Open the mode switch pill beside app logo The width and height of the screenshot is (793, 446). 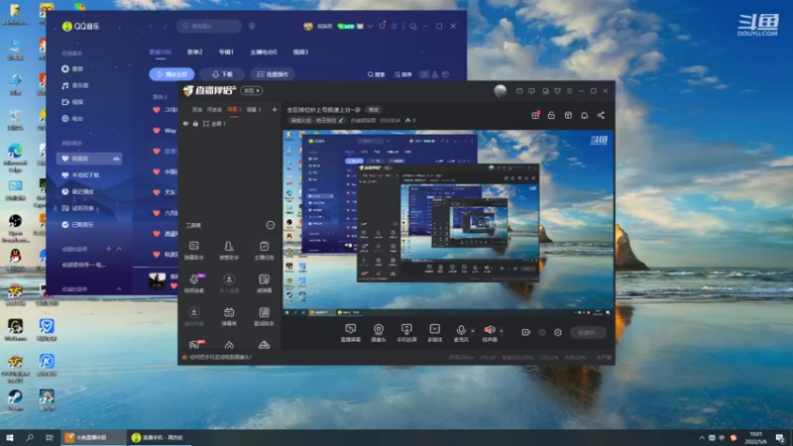pos(252,90)
